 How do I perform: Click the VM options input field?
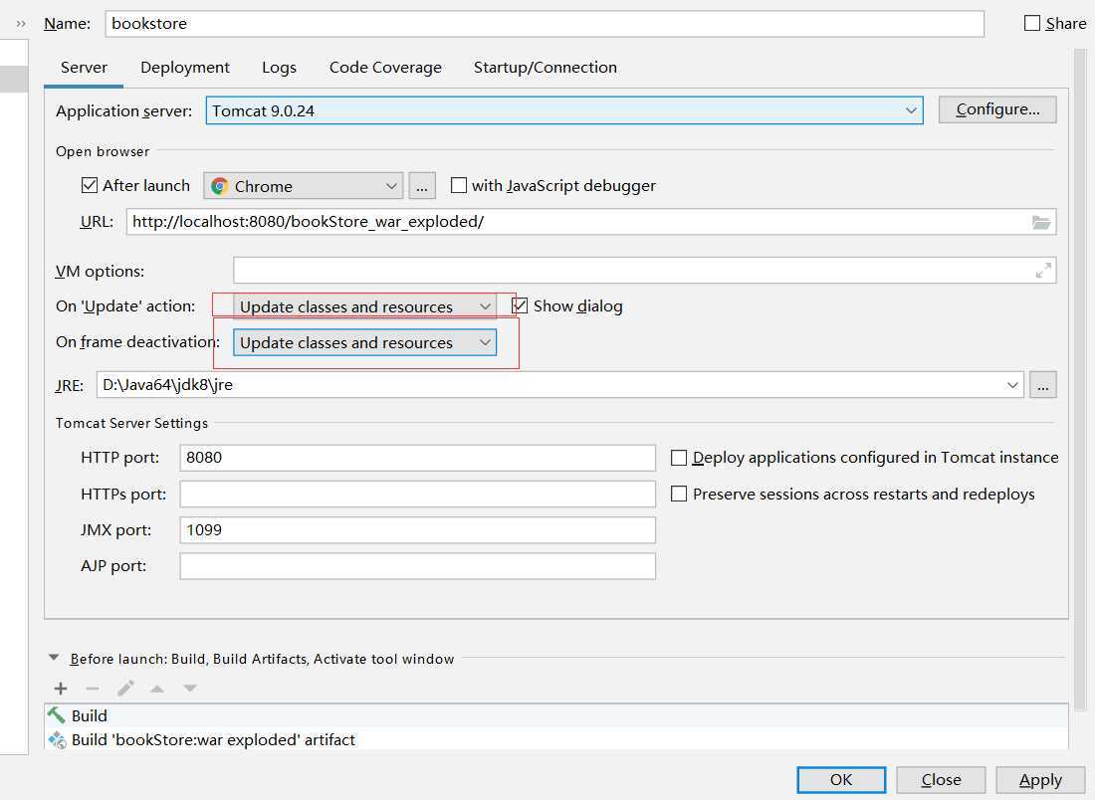click(x=645, y=271)
